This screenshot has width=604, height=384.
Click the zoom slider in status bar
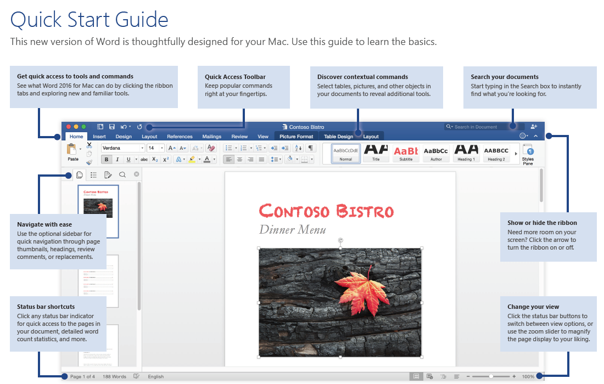(491, 376)
